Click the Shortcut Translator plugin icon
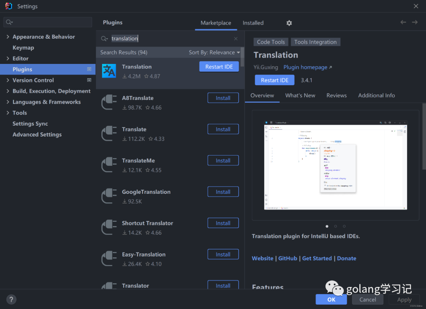The image size is (426, 309). pos(109,227)
